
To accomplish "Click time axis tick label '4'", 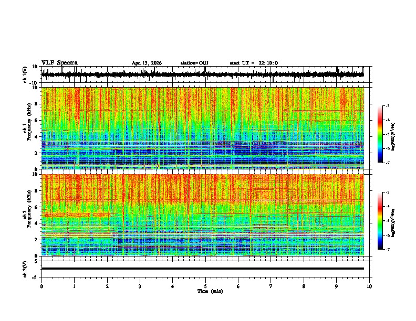I will click(173, 286).
